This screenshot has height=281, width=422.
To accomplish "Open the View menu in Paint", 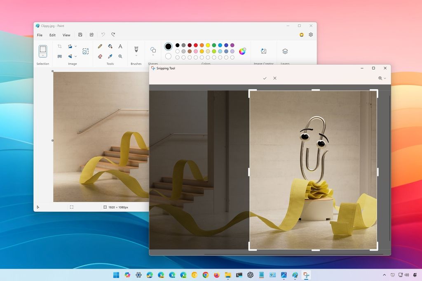I will point(66,35).
